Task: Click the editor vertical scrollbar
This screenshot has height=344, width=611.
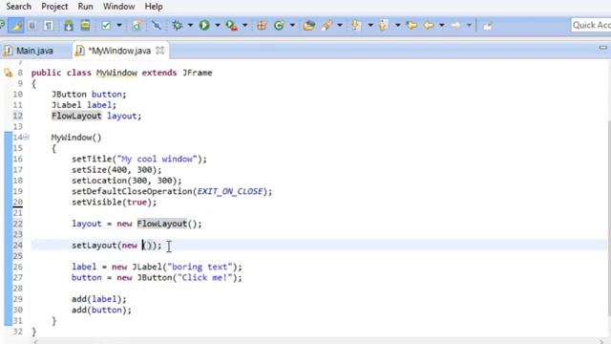Action: tap(608, 219)
